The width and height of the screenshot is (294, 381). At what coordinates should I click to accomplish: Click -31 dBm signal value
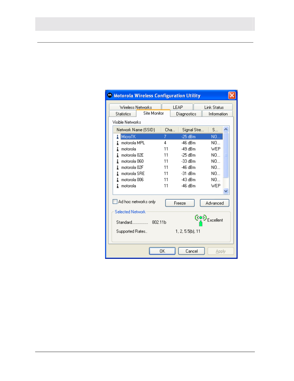[188, 174]
